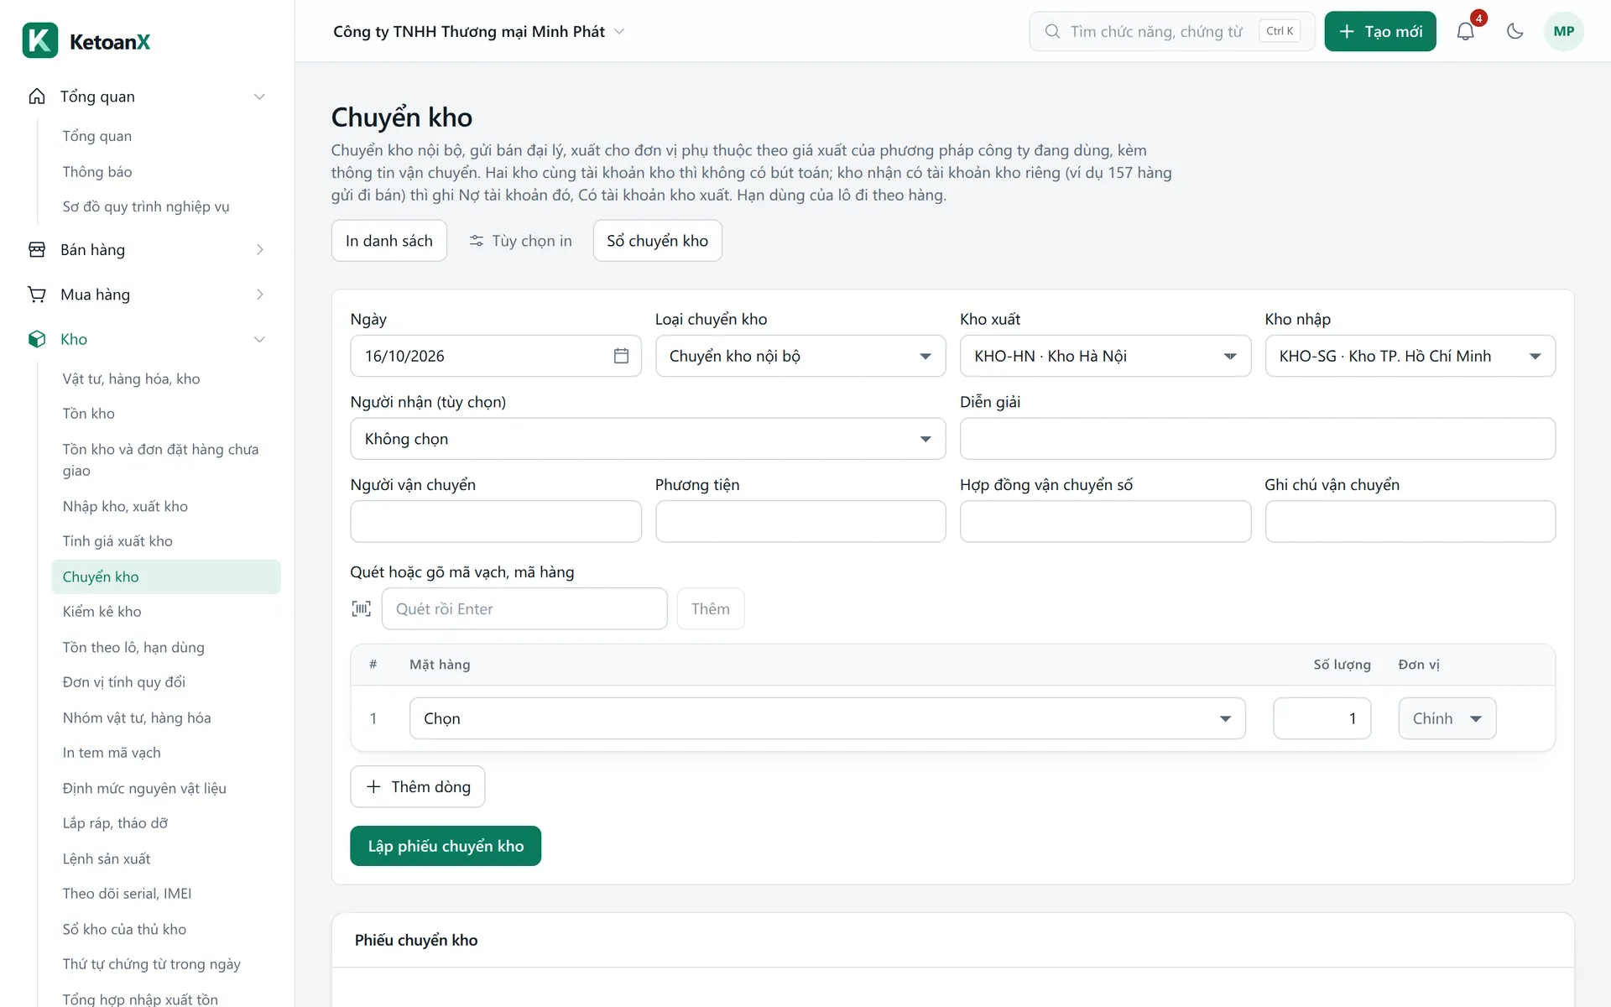Click the calendar icon in Ngày field
Viewport: 1611px width, 1007px height.
tap(621, 356)
